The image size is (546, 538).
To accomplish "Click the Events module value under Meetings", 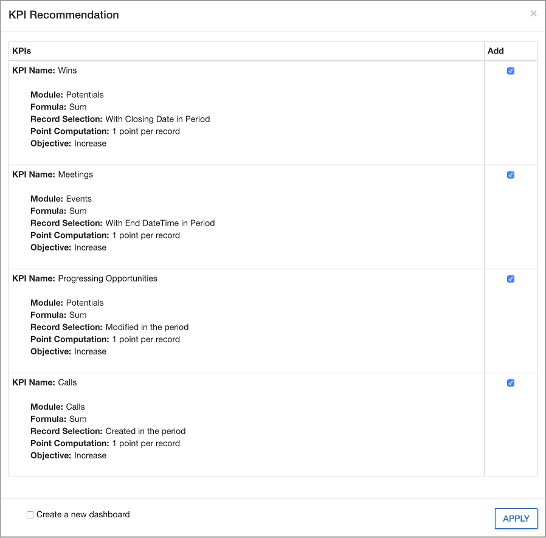I will [x=79, y=199].
